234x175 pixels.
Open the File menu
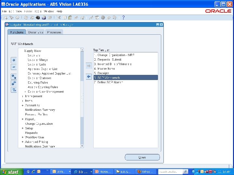[x=4, y=11]
